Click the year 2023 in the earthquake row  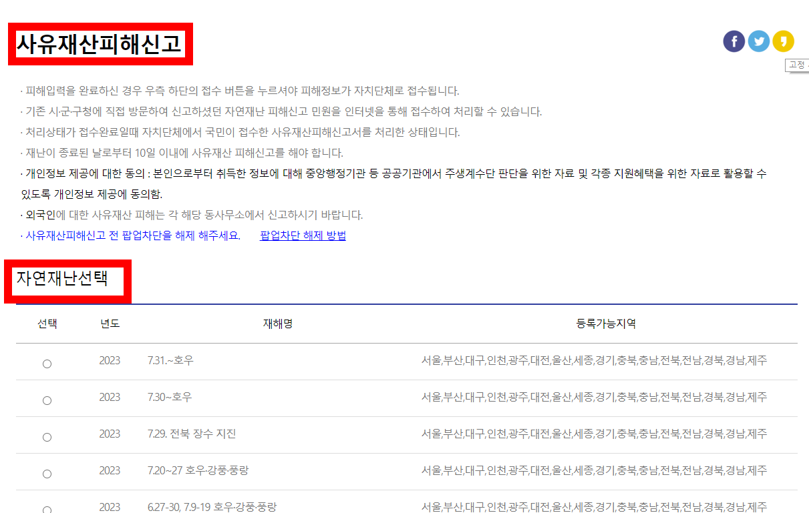[108, 434]
